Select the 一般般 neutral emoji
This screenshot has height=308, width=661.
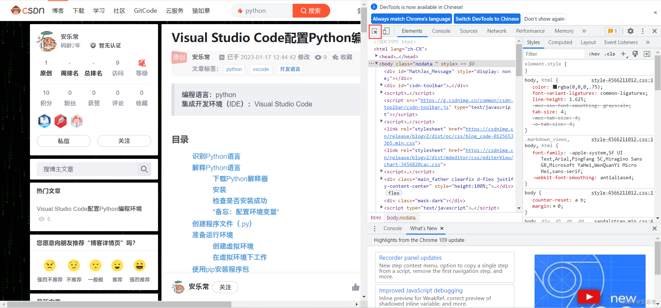point(95,266)
